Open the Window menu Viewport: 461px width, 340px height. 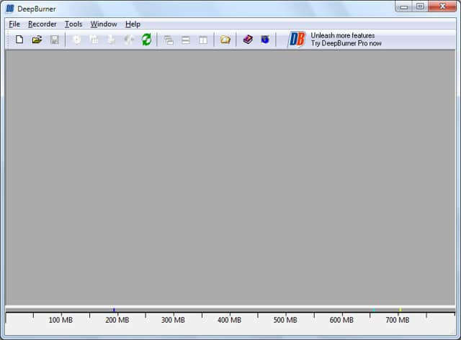coord(104,24)
